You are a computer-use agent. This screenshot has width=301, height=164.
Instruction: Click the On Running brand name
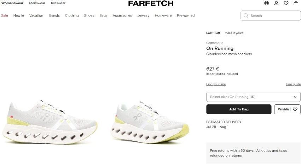click(x=220, y=48)
